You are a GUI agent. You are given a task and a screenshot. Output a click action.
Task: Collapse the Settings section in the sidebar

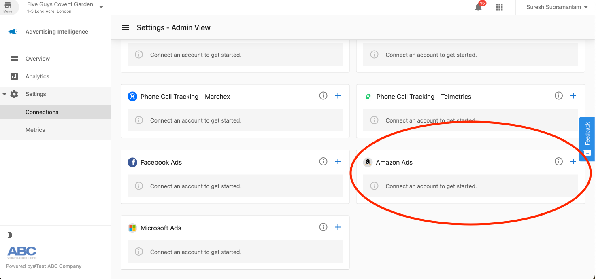pos(5,94)
